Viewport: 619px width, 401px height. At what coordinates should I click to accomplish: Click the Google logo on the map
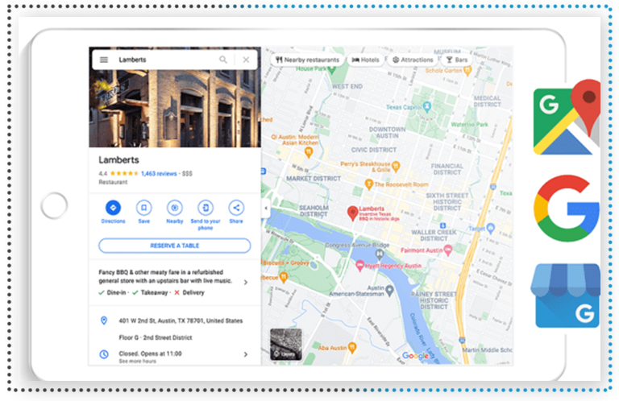(x=415, y=355)
